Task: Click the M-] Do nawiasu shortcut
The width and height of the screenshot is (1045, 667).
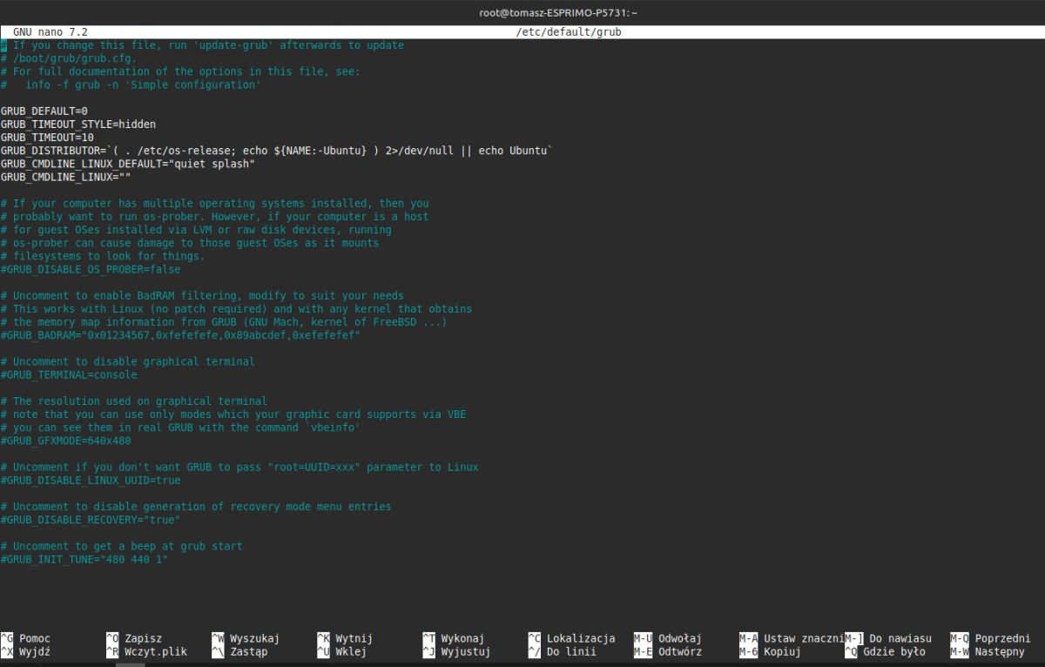Action: 888,638
